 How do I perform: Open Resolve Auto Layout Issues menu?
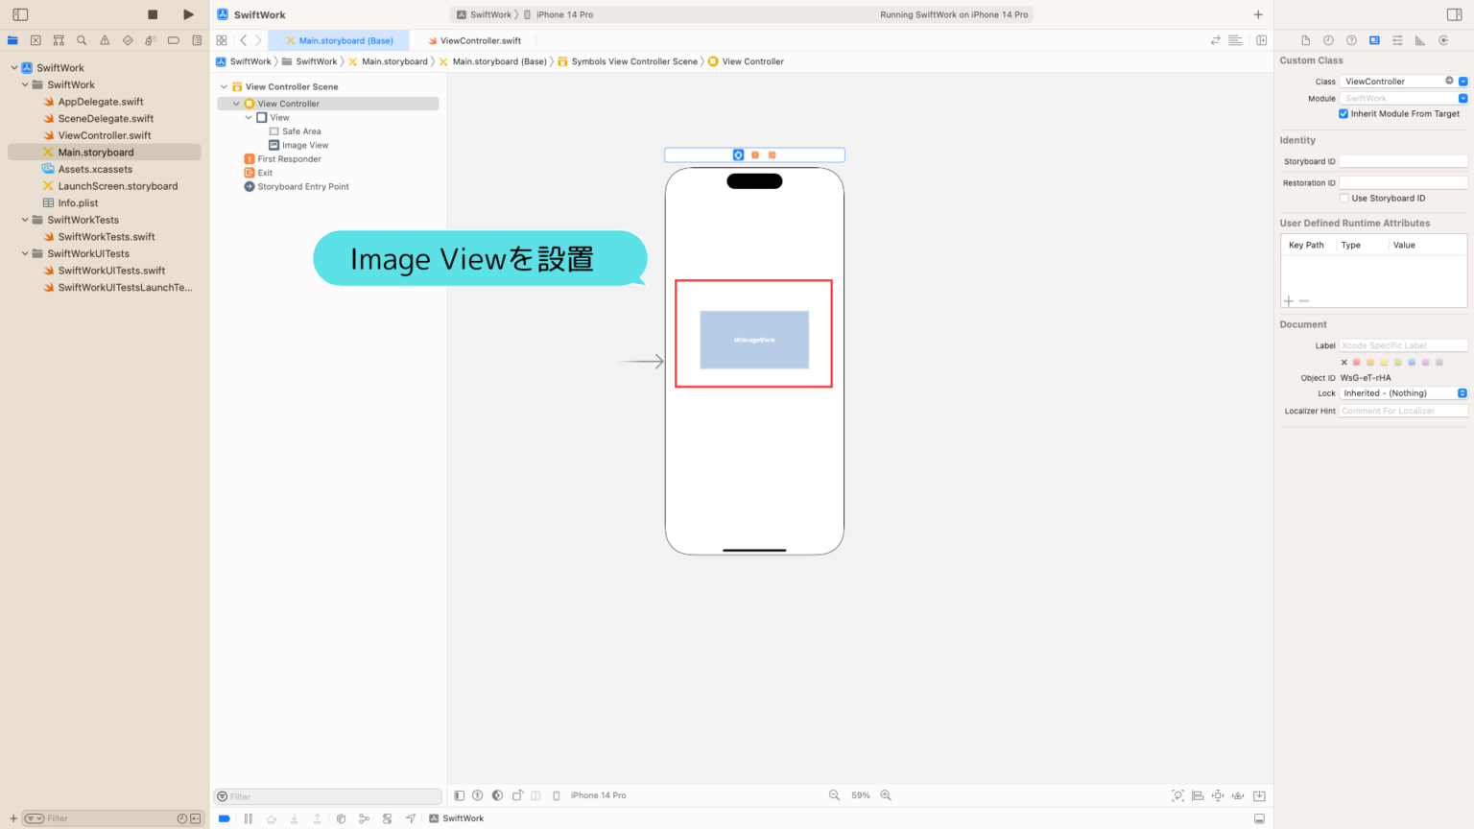[1238, 794]
